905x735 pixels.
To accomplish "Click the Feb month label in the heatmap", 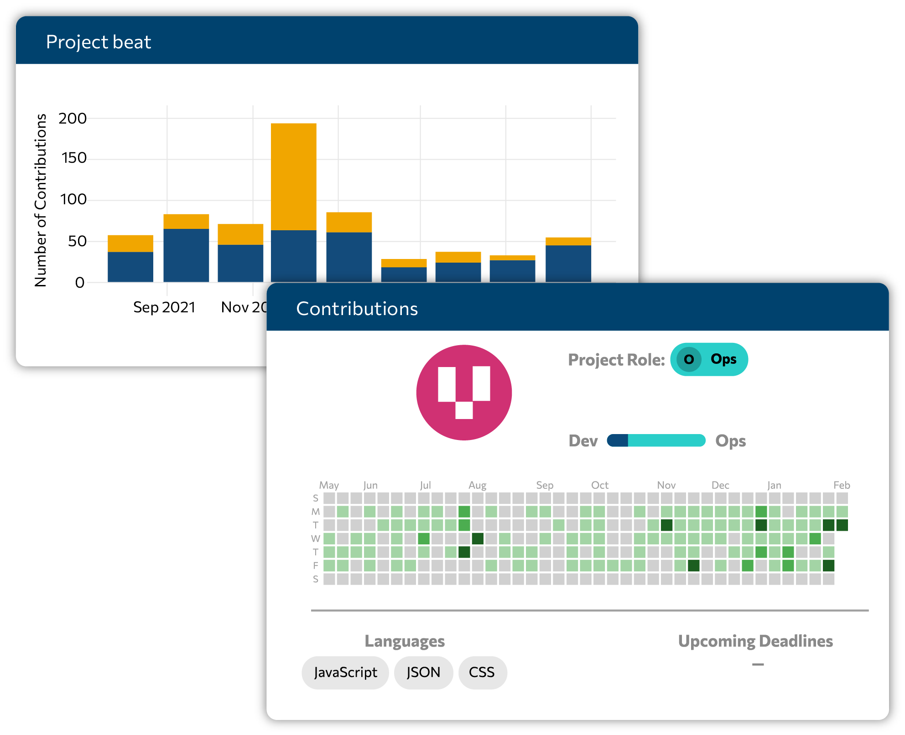I will (842, 485).
